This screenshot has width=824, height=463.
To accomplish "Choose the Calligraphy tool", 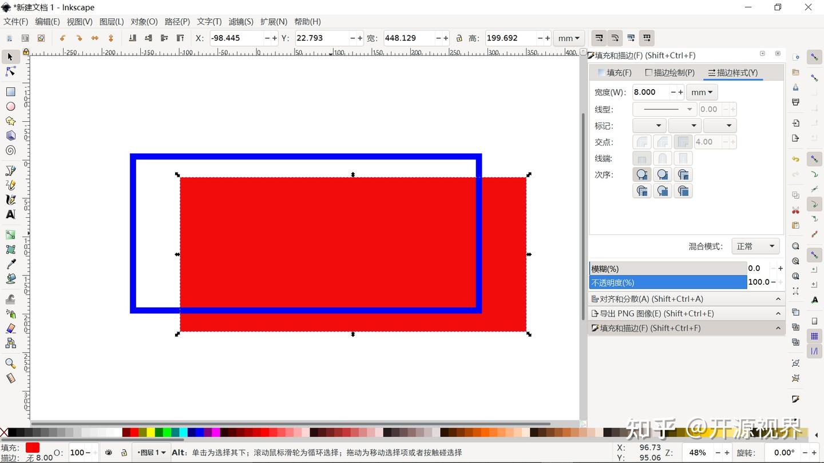I will coord(10,199).
